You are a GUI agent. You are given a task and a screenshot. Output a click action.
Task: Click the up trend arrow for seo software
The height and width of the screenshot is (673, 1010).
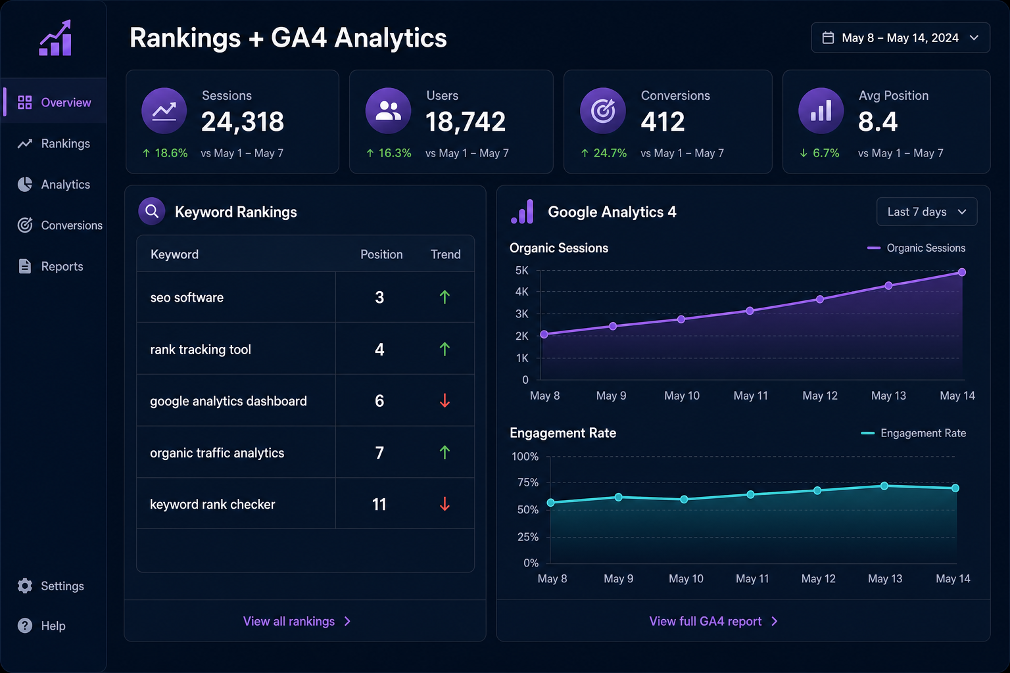(445, 297)
